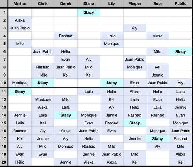Screen dimensions: 193x167
Task: Select Alexa cell in Akshar column row 2
Action: coord(20,20)
